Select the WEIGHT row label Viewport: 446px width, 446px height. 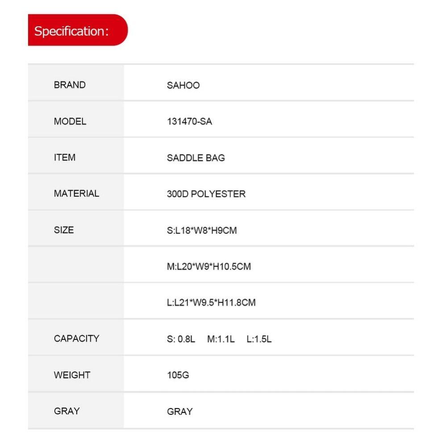coord(72,375)
